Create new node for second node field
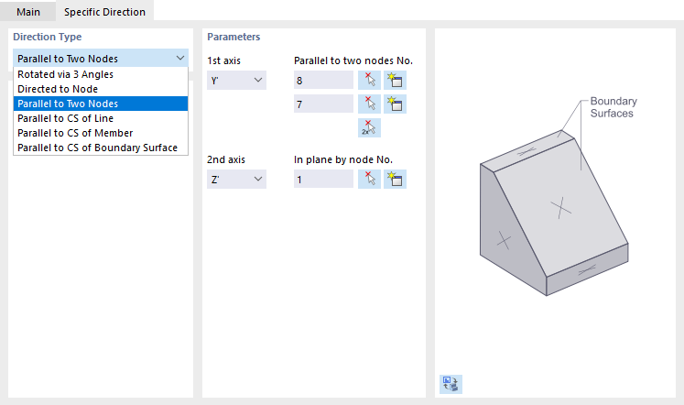The height and width of the screenshot is (405, 684). [395, 104]
